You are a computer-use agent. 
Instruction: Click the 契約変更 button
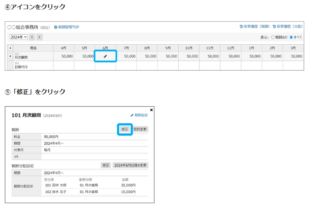(140, 129)
